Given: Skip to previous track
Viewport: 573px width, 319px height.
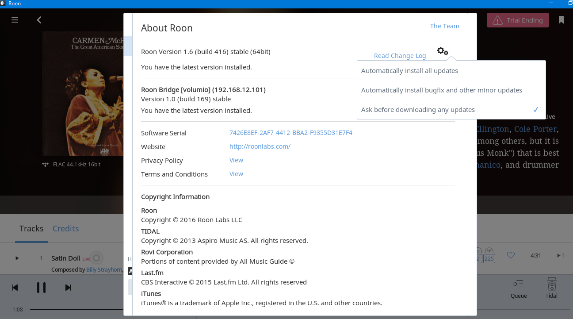Looking at the screenshot, I should pyautogui.click(x=15, y=288).
